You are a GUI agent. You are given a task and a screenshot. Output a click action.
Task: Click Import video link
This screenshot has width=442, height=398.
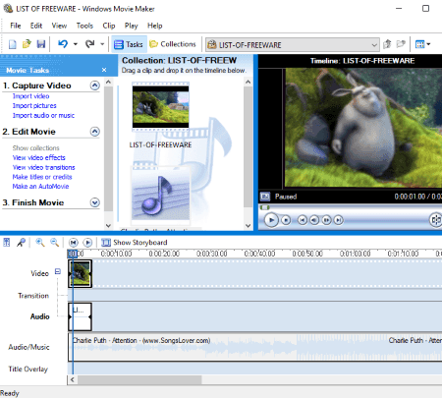point(30,96)
